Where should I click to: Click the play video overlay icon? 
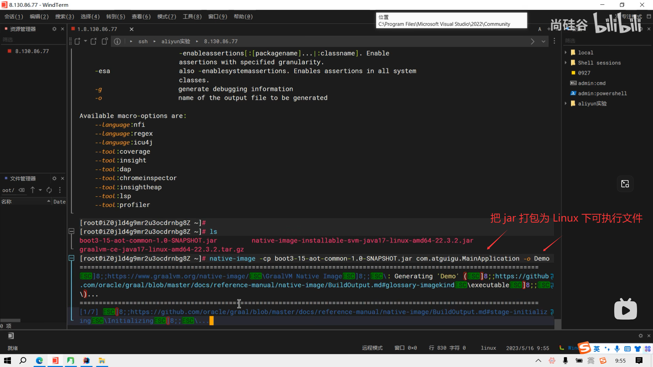[625, 310]
